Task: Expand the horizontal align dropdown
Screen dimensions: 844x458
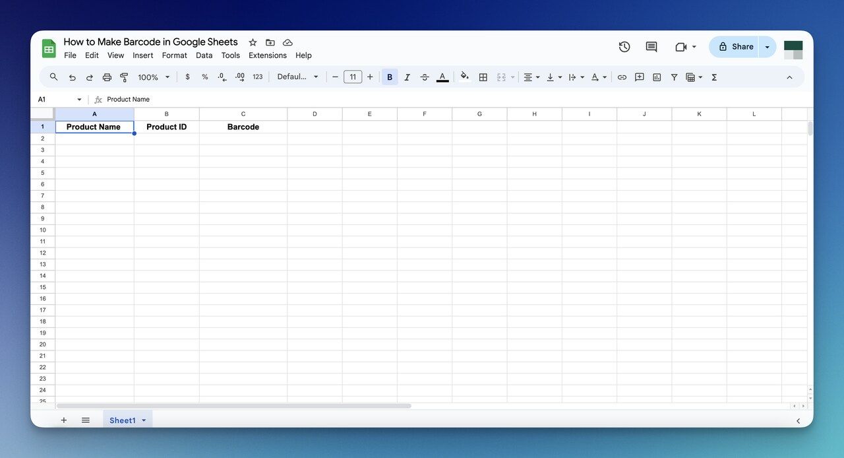Action: pyautogui.click(x=538, y=77)
